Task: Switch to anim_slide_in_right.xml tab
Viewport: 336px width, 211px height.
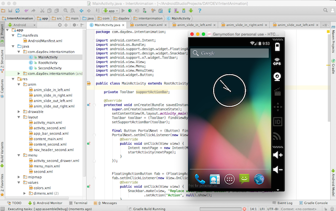Action: pyautogui.click(x=245, y=25)
